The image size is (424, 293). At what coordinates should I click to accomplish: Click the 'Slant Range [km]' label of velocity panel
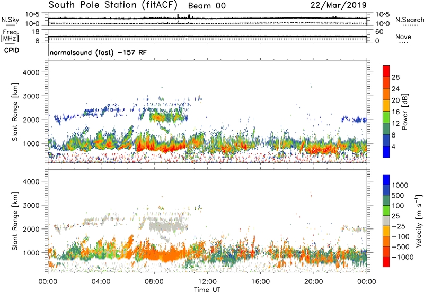coord(15,221)
